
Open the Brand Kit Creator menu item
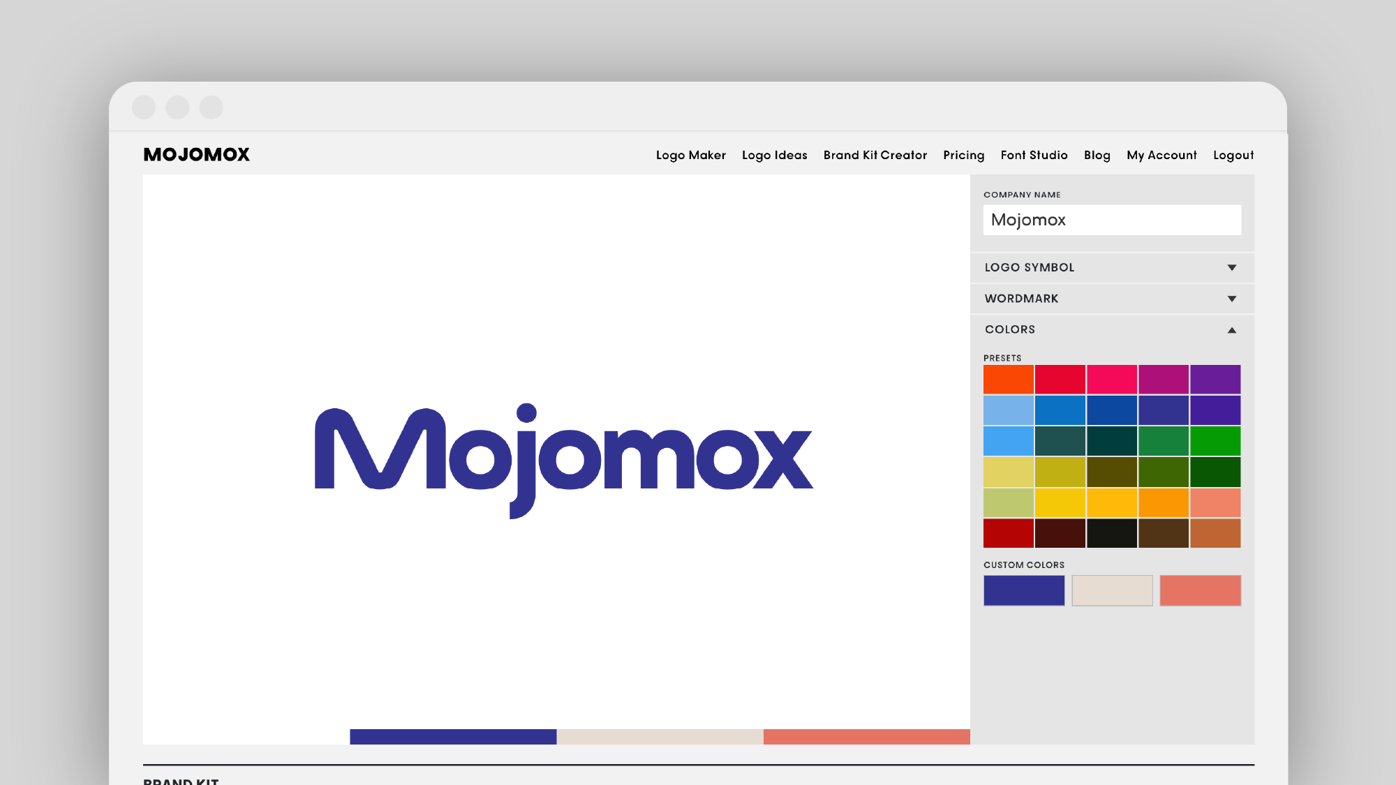point(875,154)
